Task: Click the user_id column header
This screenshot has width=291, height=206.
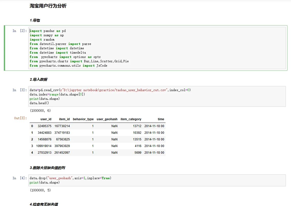Action: tap(46, 119)
